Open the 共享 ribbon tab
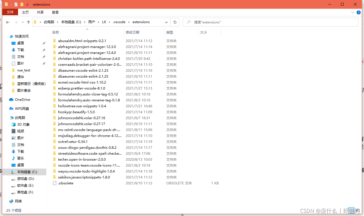Screen dimensions: 364x216 [x=40, y=12]
